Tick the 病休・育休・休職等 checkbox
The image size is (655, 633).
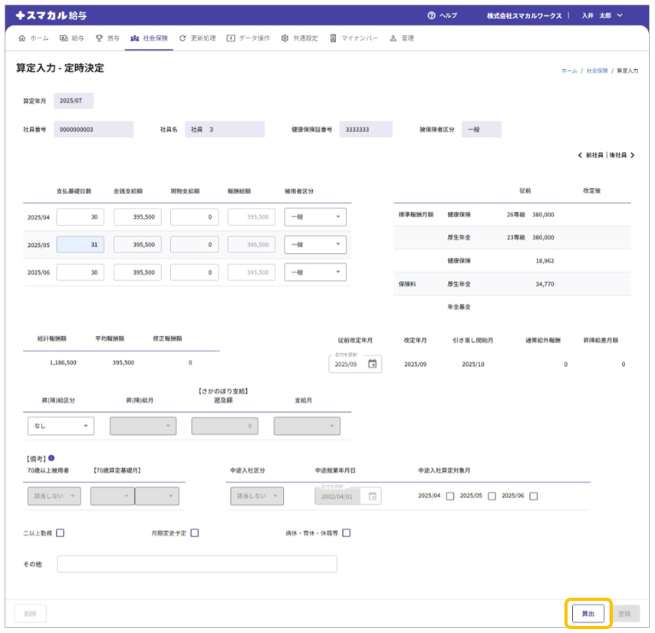[347, 533]
